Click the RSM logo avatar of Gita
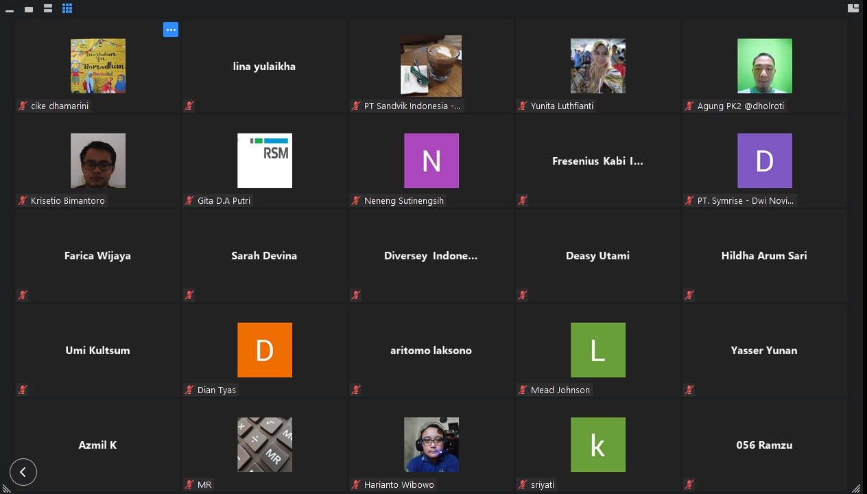 (265, 161)
